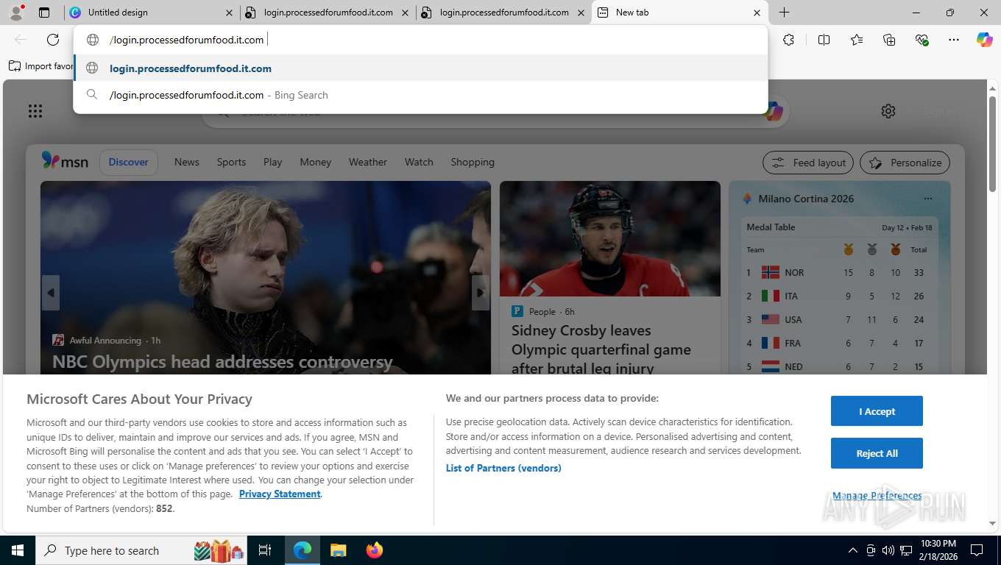The width and height of the screenshot is (1001, 565).
Task: Go to the next carousel story
Action: (480, 293)
